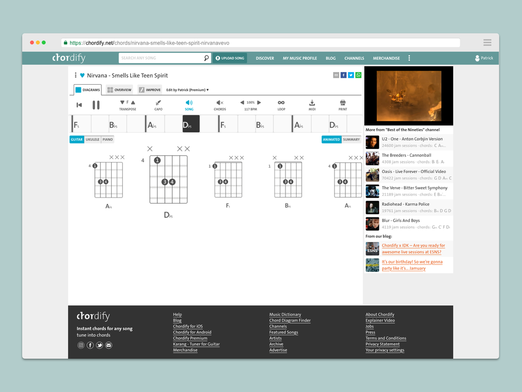Open the Discover menu item
Viewport: 522px width, 392px height.
coord(265,58)
